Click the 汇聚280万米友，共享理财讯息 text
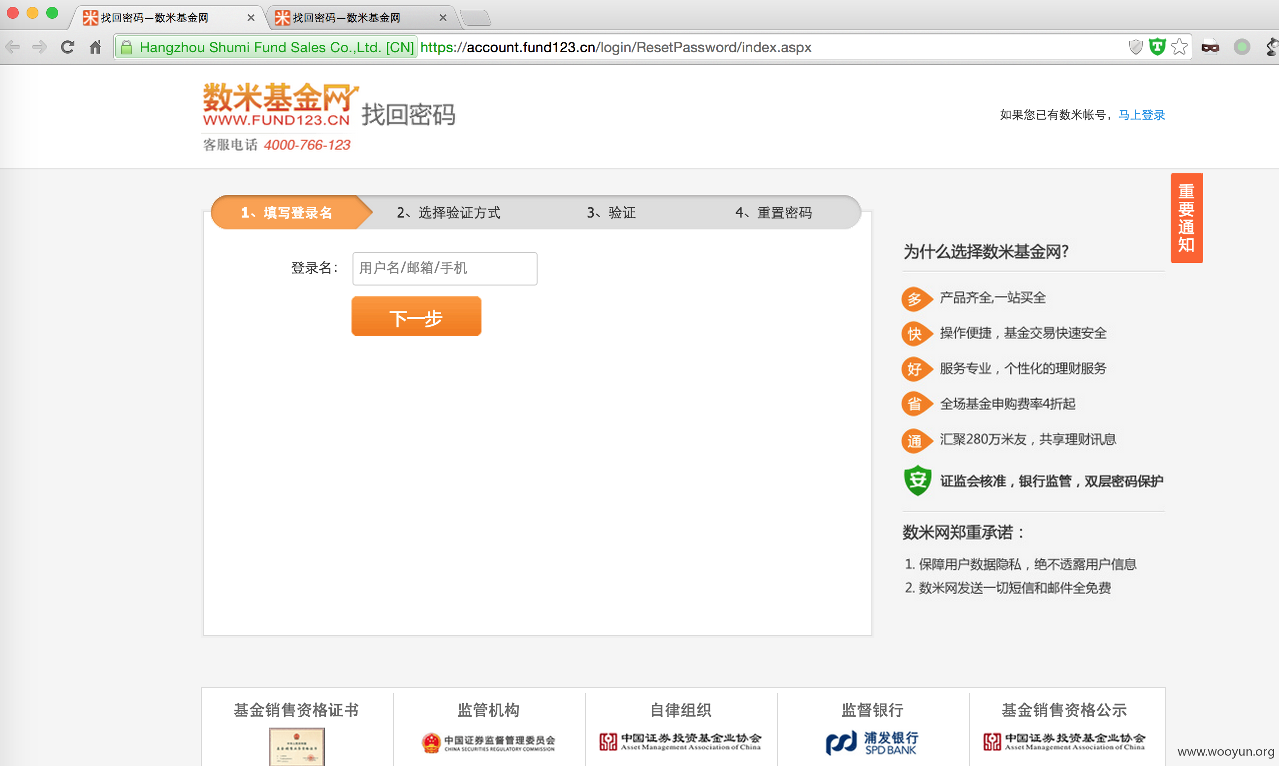 point(1028,439)
